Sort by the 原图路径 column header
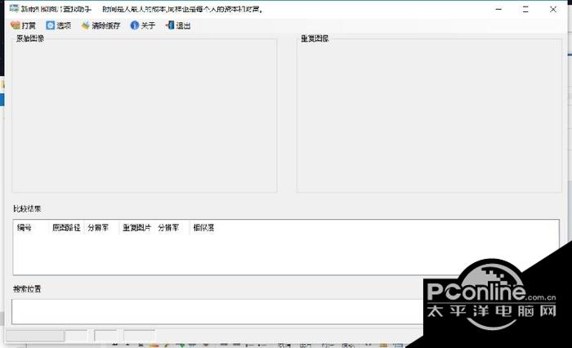This screenshot has height=348, width=572. tap(66, 228)
